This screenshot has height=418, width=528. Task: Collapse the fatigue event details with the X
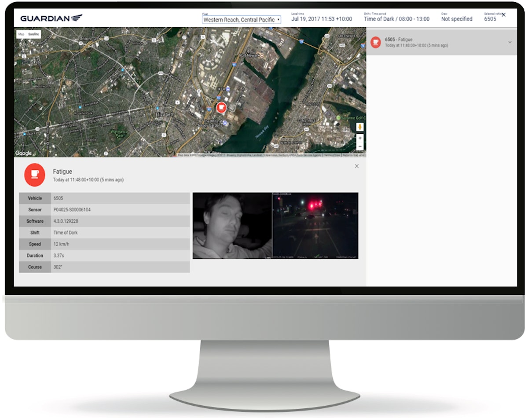point(356,166)
